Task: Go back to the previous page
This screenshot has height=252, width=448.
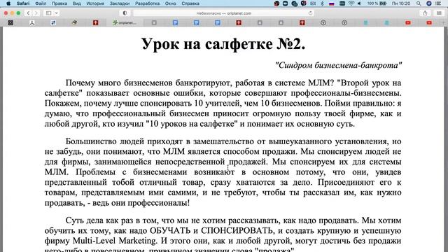Action: point(28,13)
